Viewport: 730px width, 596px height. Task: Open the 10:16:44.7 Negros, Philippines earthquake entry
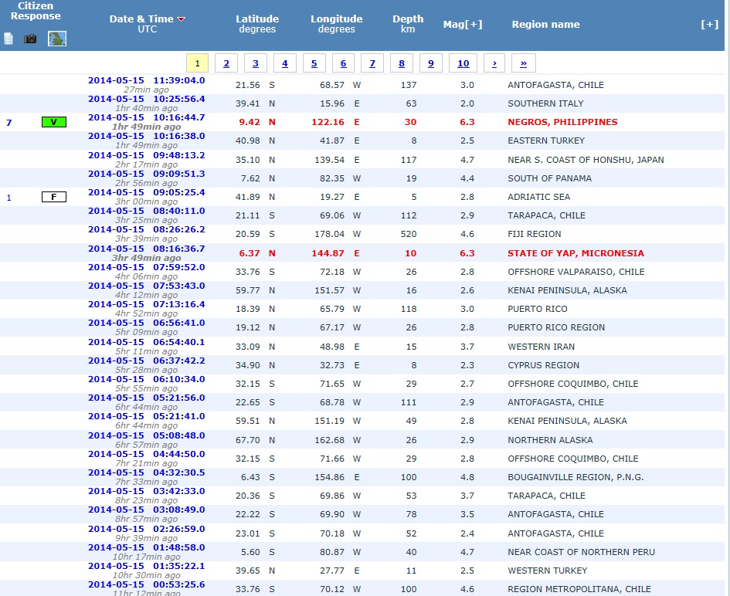click(x=147, y=117)
